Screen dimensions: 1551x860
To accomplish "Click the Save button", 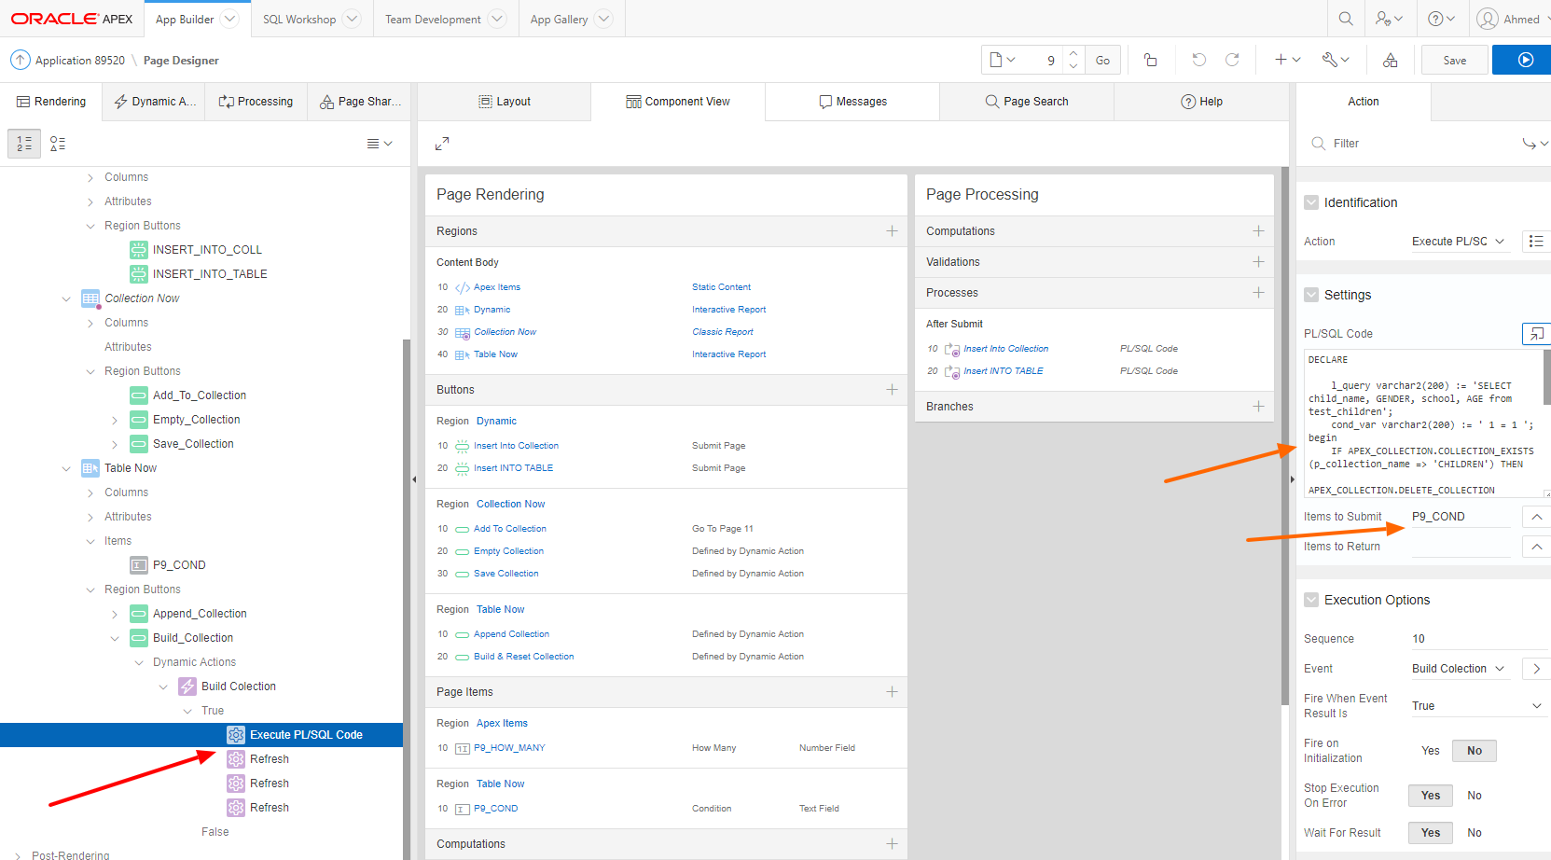I will (x=1454, y=61).
